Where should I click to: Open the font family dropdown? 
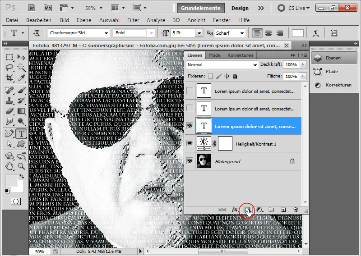click(106, 33)
